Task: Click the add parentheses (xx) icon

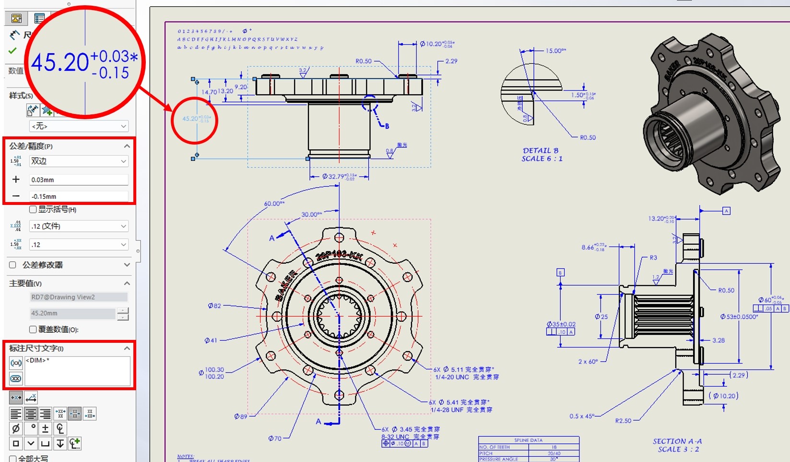Action: click(16, 363)
